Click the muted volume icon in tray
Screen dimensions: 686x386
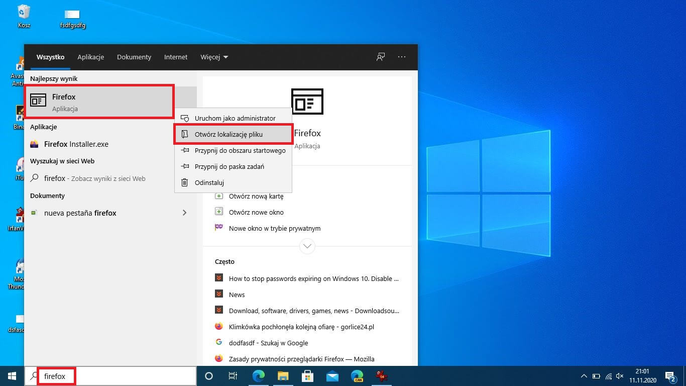pyautogui.click(x=620, y=376)
